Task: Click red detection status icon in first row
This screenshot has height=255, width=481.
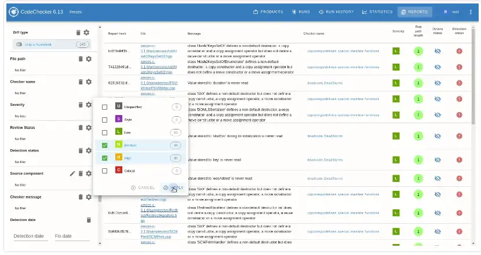Action: tap(459, 51)
